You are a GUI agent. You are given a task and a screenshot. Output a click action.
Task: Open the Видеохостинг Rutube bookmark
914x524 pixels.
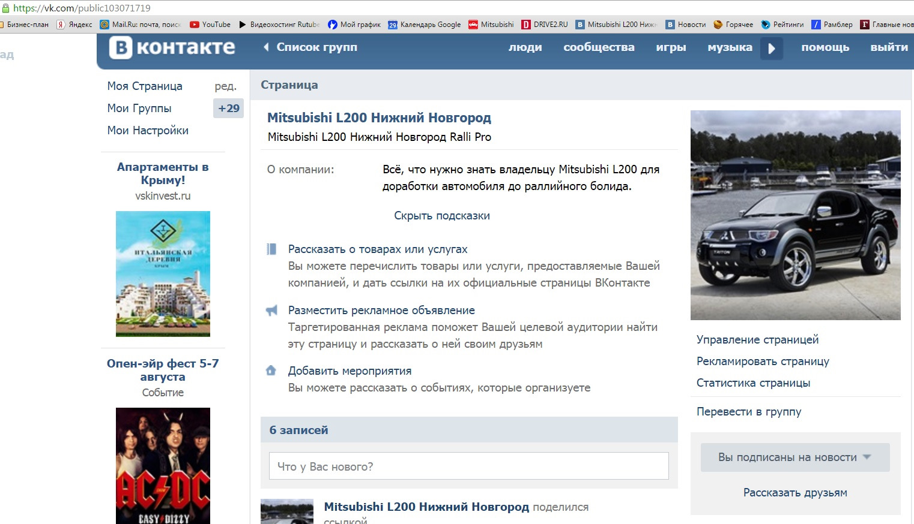(x=279, y=25)
